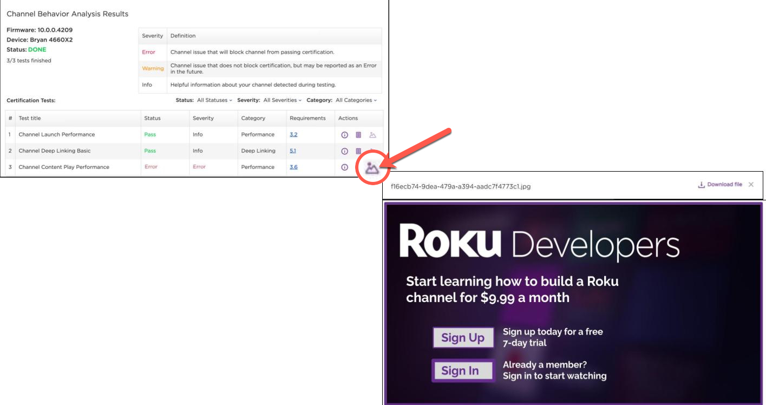
Task: Click the Firmware 10.0.0.4209 text
Action: [x=39, y=30]
